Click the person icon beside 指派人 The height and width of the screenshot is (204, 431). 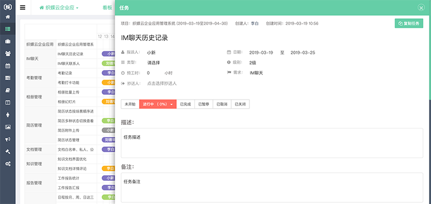coord(123,52)
